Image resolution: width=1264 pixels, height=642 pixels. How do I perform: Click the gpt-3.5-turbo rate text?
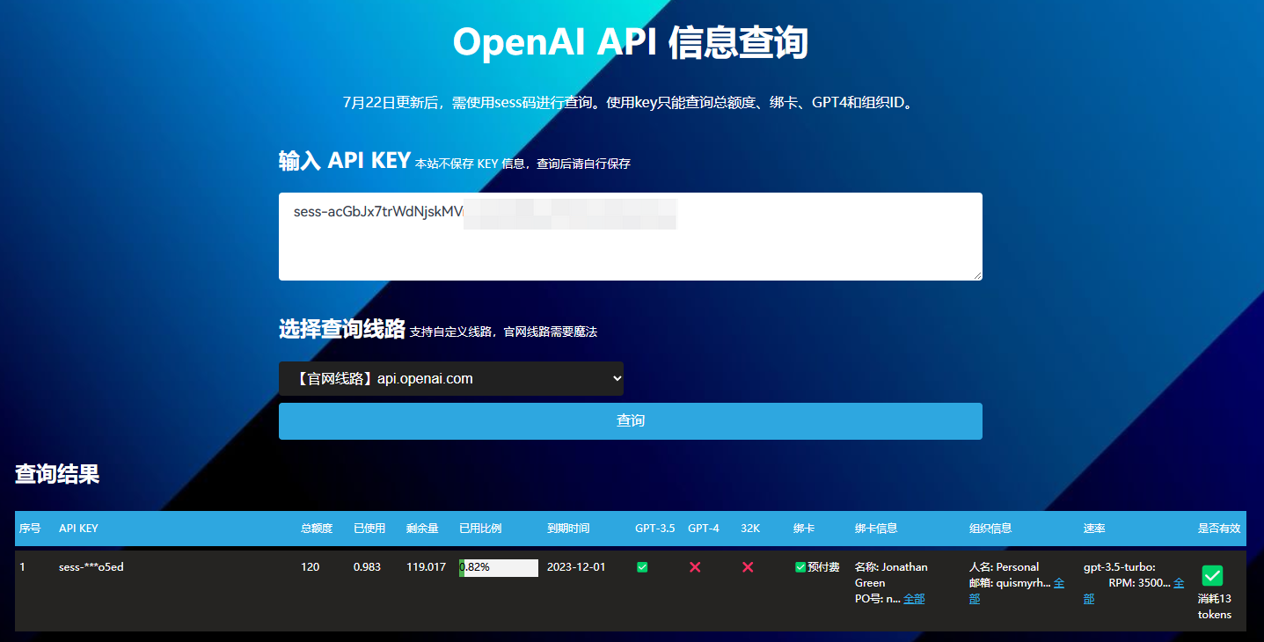[1120, 567]
